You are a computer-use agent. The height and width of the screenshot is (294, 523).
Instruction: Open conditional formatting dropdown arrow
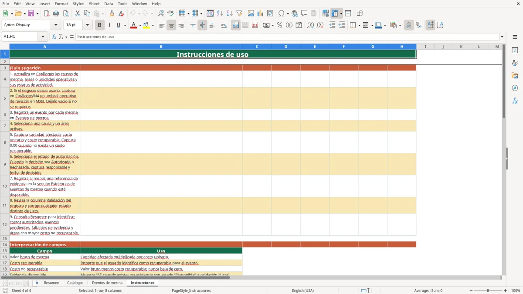click(400, 25)
